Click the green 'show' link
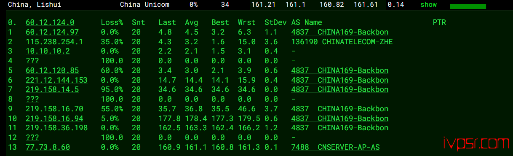The image size is (513, 156). point(428,5)
